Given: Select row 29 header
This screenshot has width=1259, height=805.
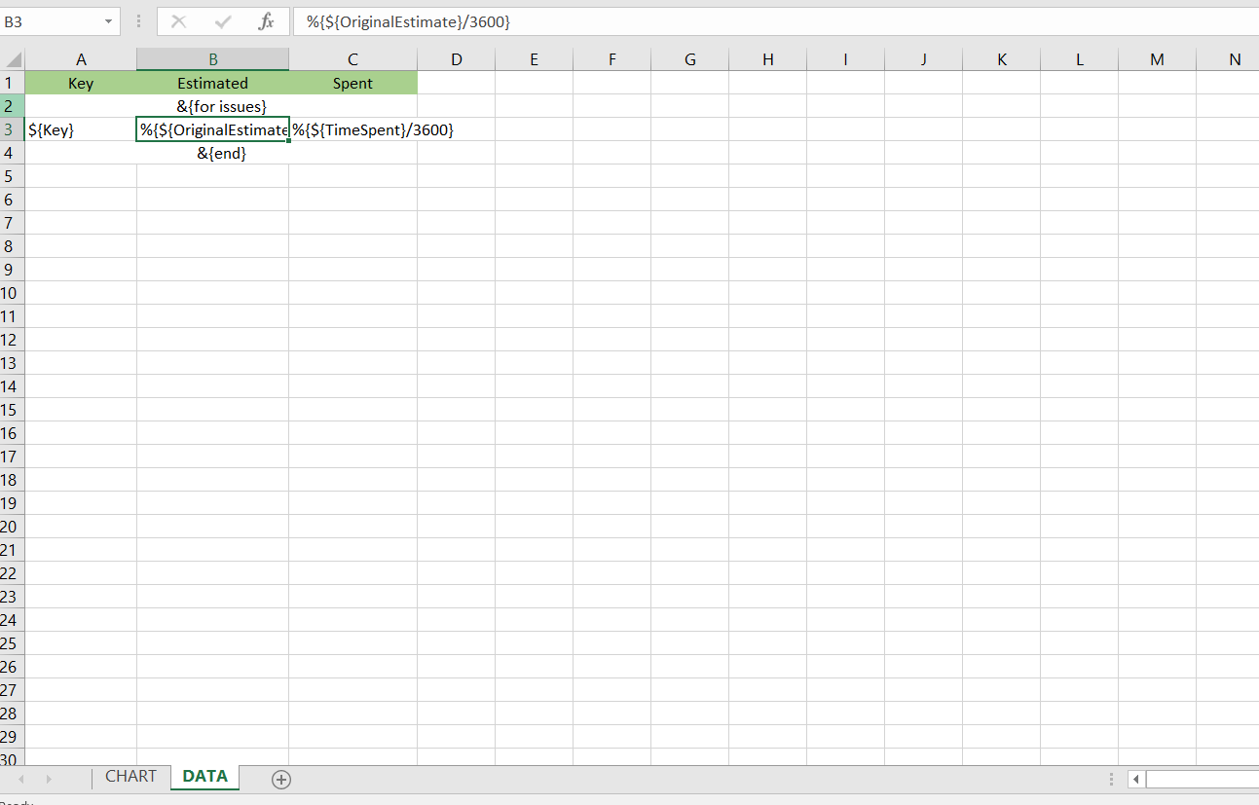Looking at the screenshot, I should (x=12, y=737).
